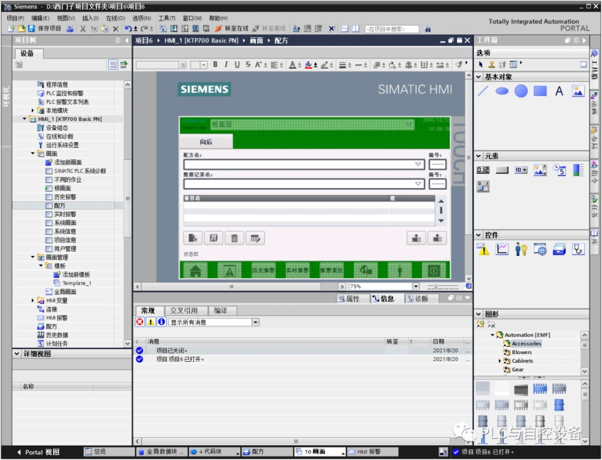The height and width of the screenshot is (460, 602).
Task: Select 根画面 in the project tree
Action: [x=62, y=188]
